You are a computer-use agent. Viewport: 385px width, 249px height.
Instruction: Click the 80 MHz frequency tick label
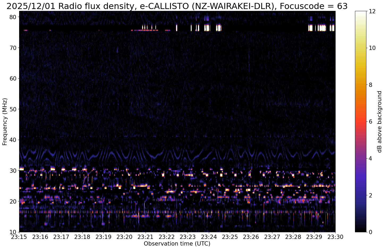[x=13, y=17]
